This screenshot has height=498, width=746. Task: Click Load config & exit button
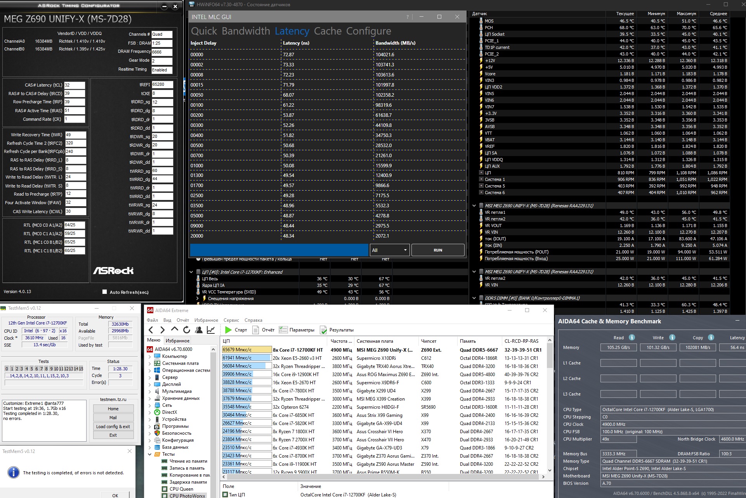[113, 426]
